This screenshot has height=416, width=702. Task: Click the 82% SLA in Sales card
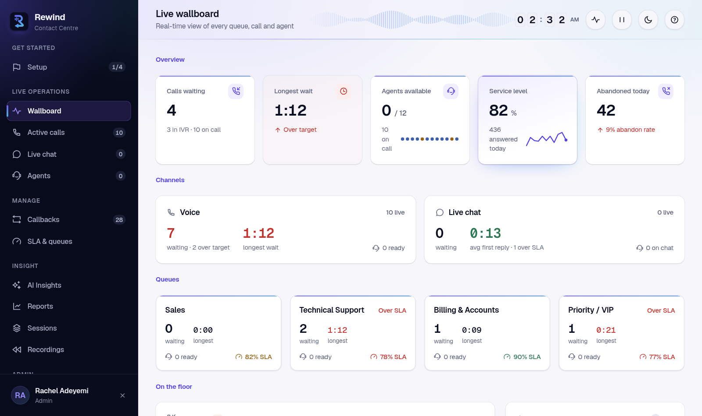pos(254,357)
